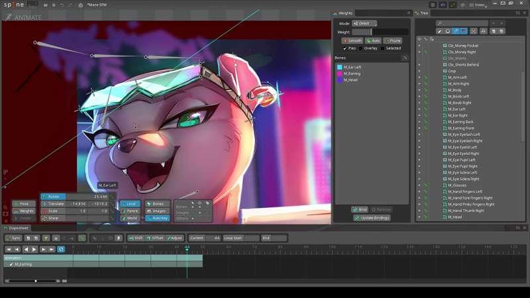This screenshot has height=298, width=530.
Task: Click the Update Bindings button
Action: 372,218
